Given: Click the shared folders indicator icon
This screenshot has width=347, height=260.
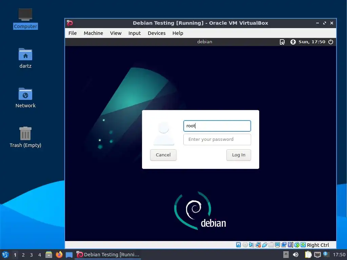Looking at the screenshot, I should 271,245.
